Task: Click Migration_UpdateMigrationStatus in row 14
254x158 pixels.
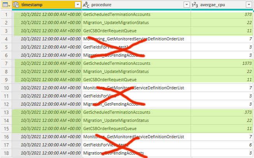Action: [x=116, y=120]
